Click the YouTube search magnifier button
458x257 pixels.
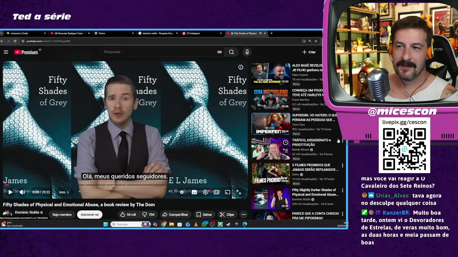pos(232,52)
